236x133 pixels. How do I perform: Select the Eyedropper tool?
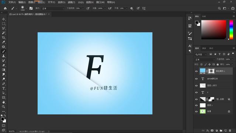[3, 42]
